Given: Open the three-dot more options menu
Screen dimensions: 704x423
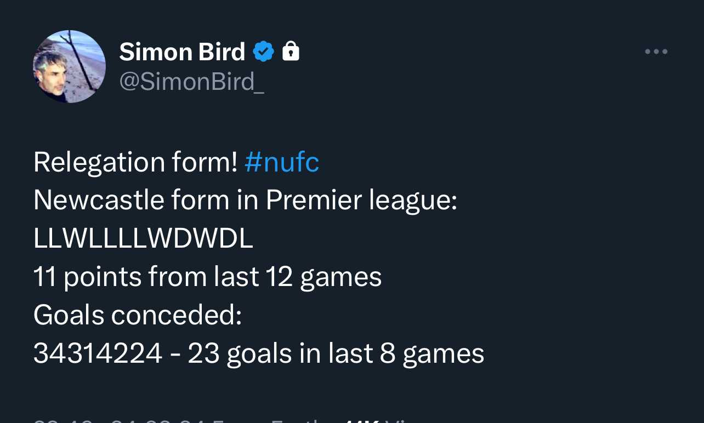Looking at the screenshot, I should tap(656, 52).
